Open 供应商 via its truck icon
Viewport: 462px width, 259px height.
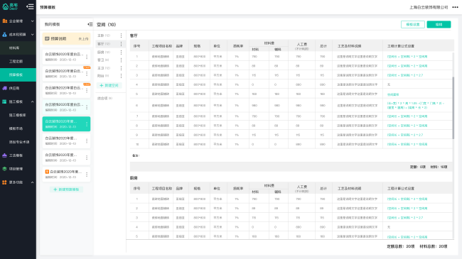[x=5, y=88]
